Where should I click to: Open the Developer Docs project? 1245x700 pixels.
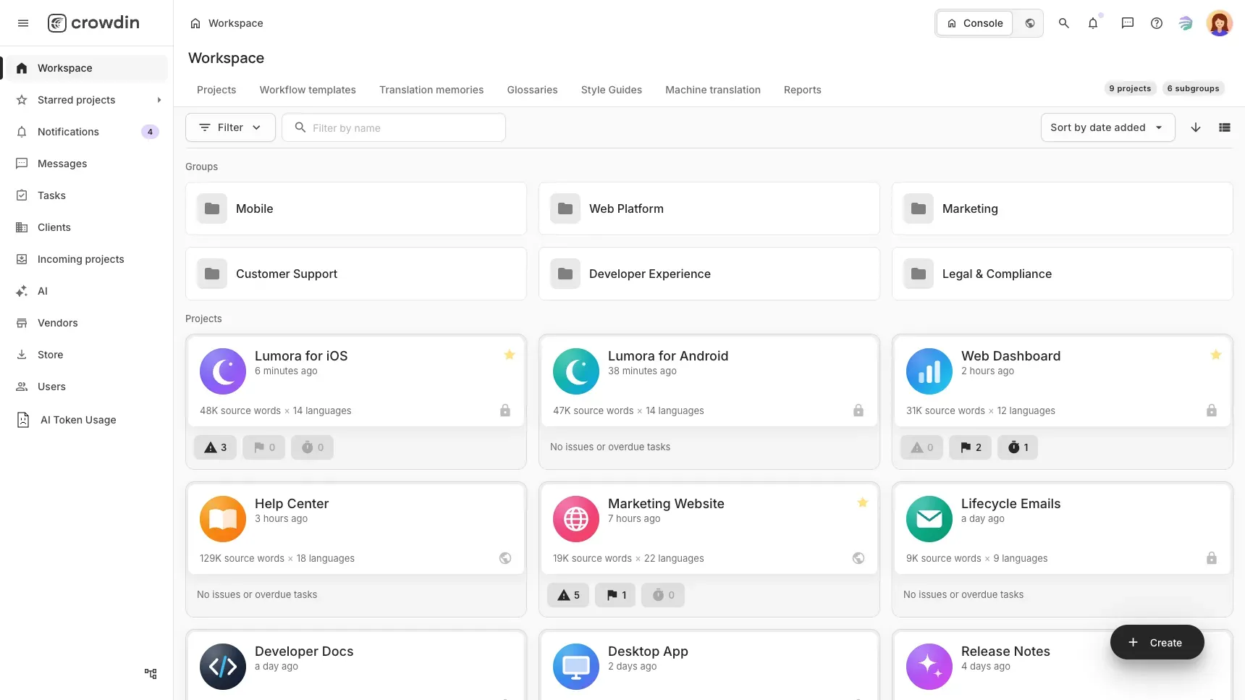coord(356,665)
